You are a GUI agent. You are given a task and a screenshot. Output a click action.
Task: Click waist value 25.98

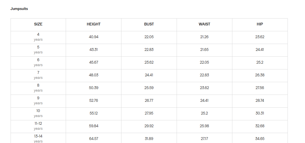point(204,126)
